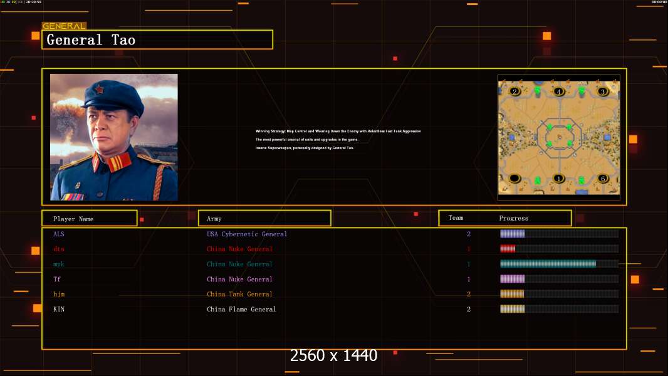Select player ALS in the list

tap(59, 234)
